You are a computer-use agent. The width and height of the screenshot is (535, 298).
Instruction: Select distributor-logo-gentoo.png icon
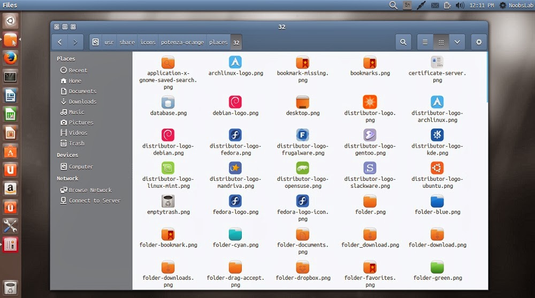pos(370,135)
